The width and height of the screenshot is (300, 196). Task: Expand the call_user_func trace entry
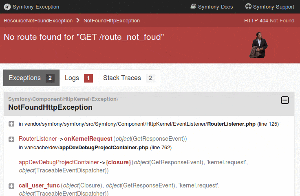(11, 186)
